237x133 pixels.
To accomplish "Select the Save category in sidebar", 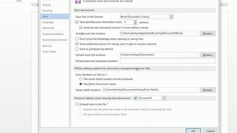I will pyautogui.click(x=54, y=16).
